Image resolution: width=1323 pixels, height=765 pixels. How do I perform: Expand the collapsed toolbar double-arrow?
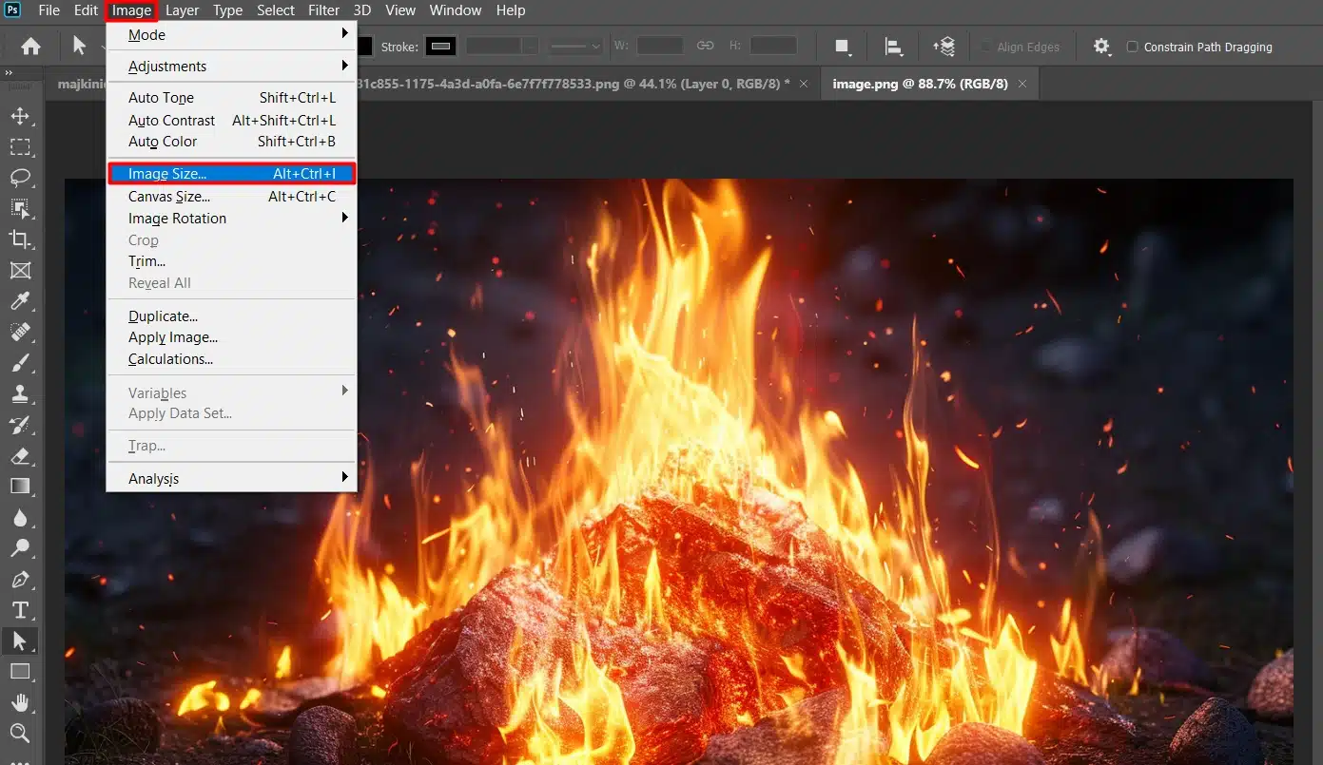9,73
